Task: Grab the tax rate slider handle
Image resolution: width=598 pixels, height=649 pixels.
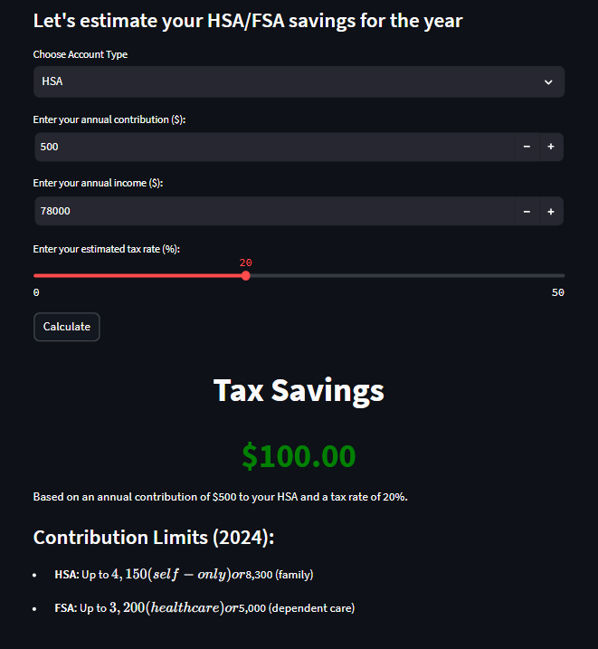Action: click(246, 276)
